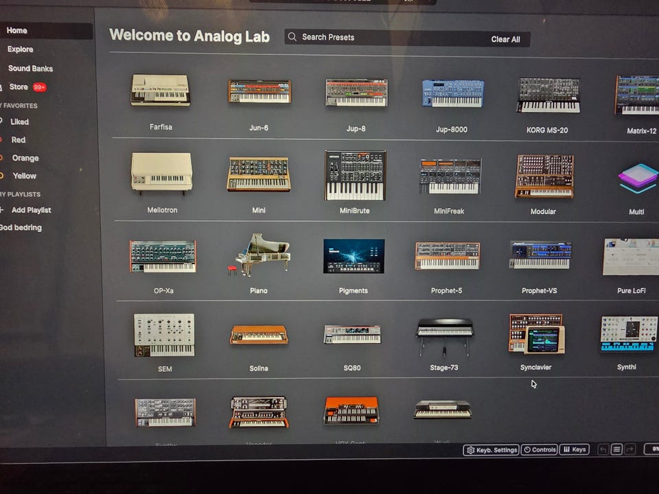This screenshot has width=659, height=494.
Task: Open the Jun-6 synth
Action: (259, 91)
